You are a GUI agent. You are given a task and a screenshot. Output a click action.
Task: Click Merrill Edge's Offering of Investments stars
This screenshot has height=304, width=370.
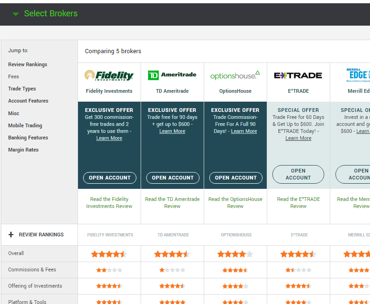pos(359,286)
